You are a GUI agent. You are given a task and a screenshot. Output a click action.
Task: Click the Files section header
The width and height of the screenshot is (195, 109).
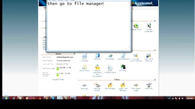117,80
